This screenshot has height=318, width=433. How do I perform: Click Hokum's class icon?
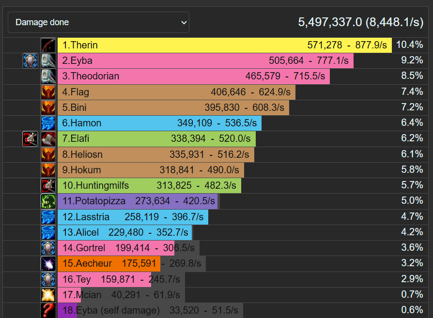click(x=48, y=170)
